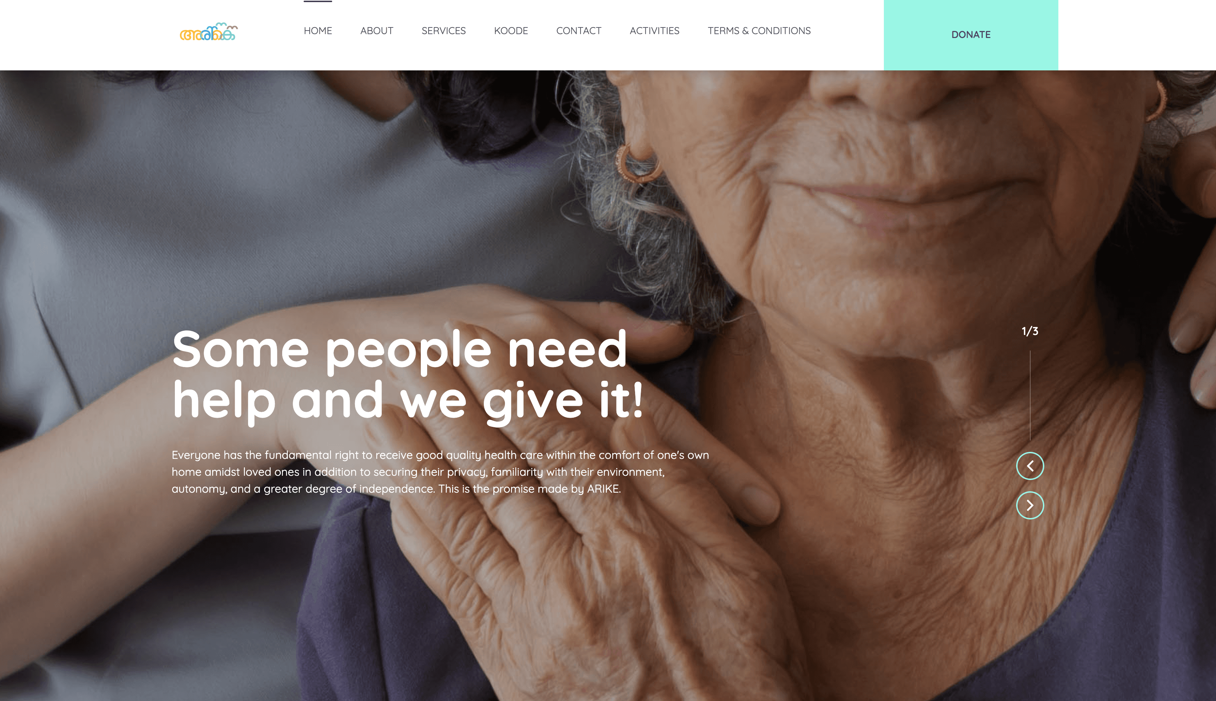Viewport: 1216px width, 701px height.
Task: Open the About page
Action: click(376, 31)
